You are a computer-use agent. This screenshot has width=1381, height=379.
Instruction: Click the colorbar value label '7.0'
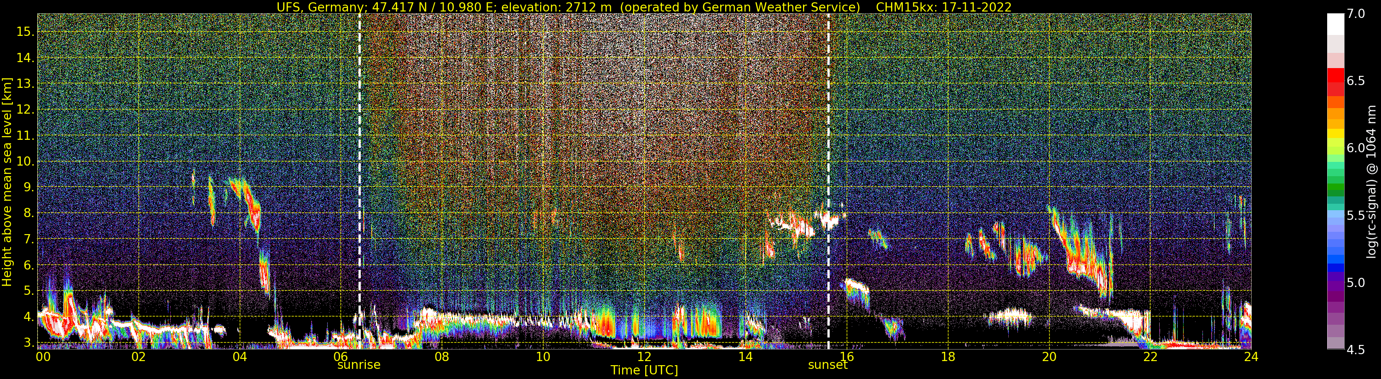coord(1356,14)
